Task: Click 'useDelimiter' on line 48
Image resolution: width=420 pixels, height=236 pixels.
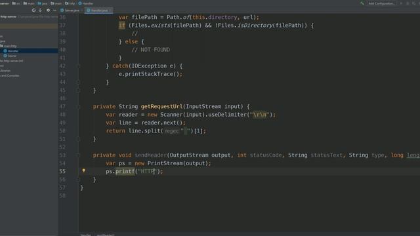Action: [x=227, y=115]
